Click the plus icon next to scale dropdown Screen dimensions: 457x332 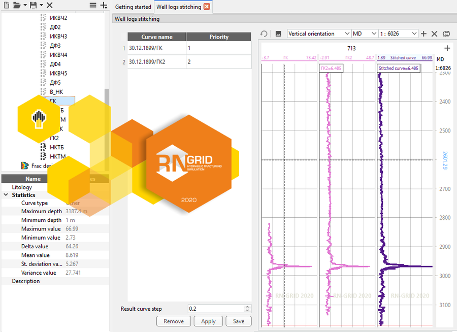(424, 34)
